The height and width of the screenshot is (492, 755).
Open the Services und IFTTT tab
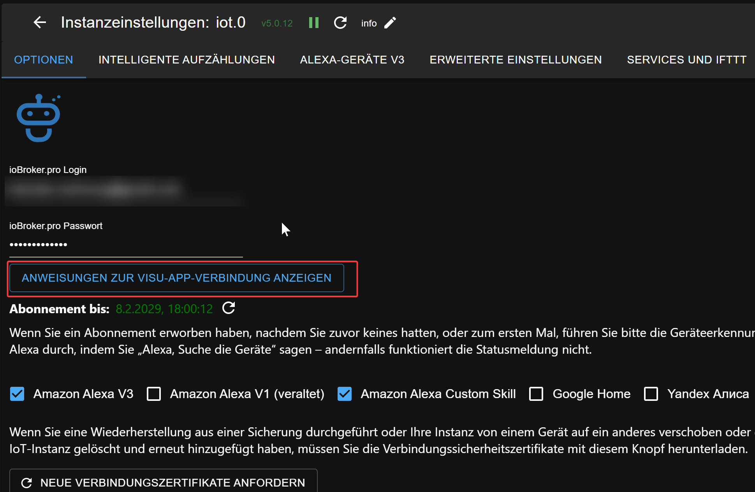pyautogui.click(x=686, y=60)
